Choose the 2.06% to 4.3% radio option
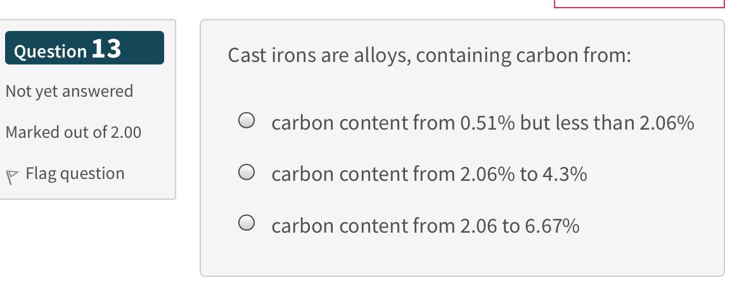This screenshot has height=294, width=744. [x=247, y=171]
